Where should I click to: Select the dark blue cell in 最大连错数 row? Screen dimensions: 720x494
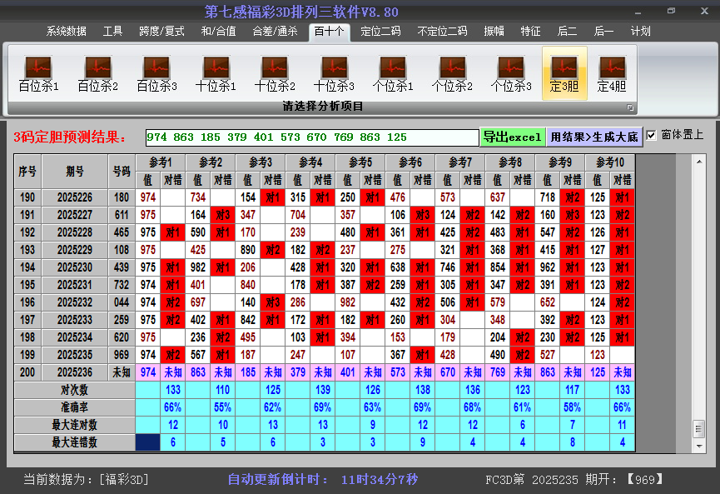point(148,443)
